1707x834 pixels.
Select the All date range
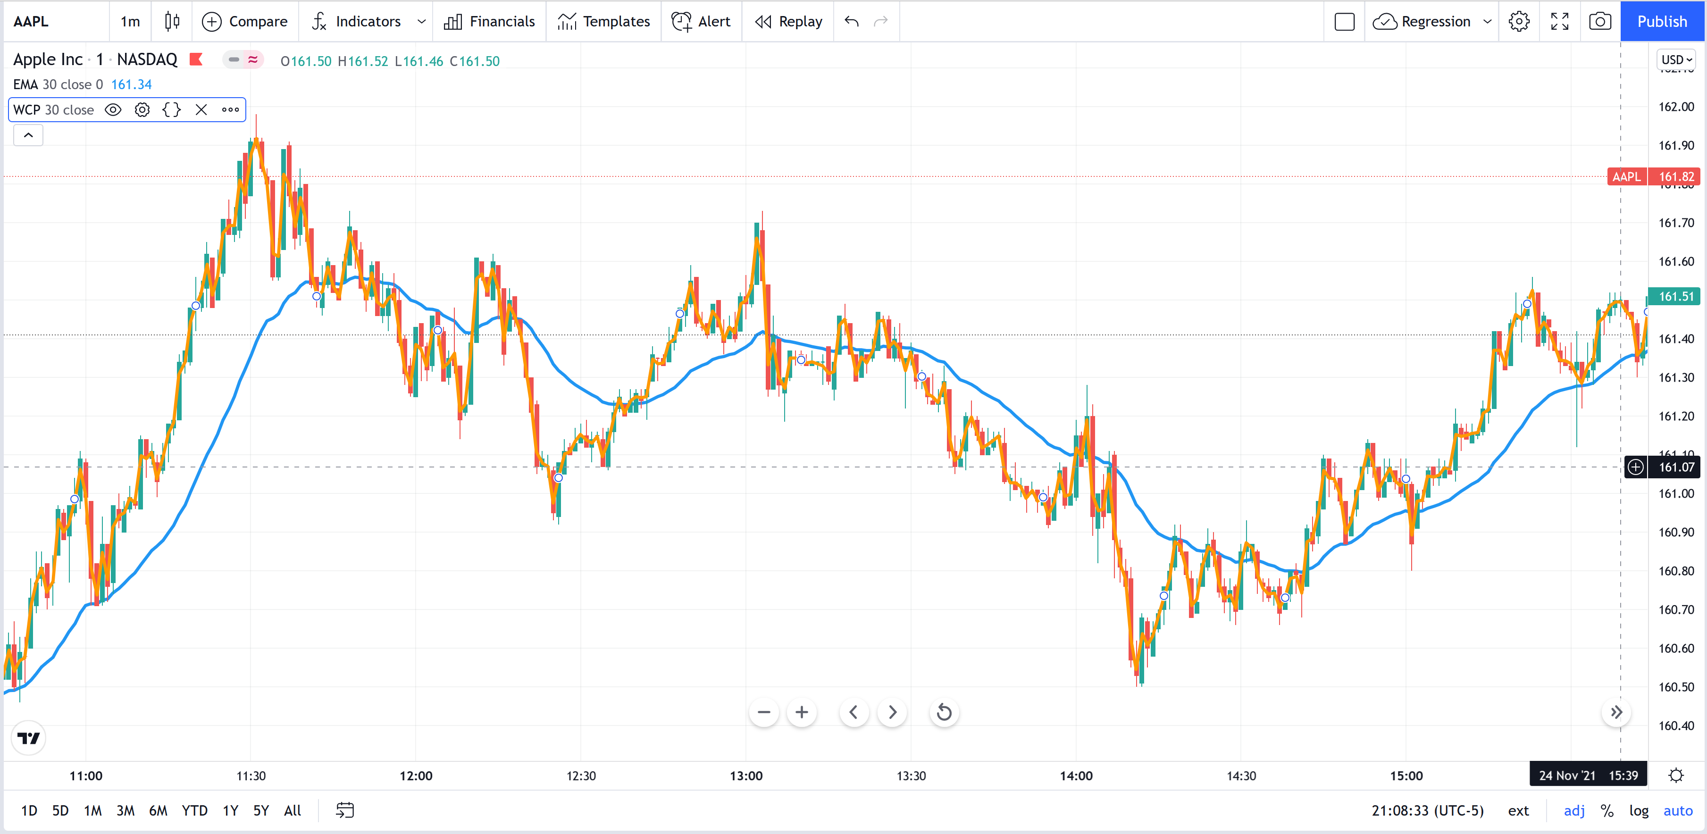pyautogui.click(x=293, y=811)
